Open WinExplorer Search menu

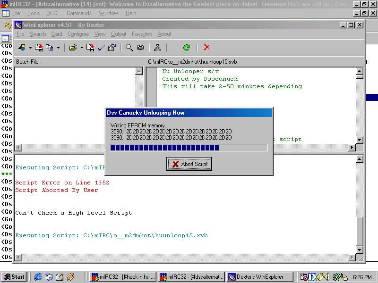(x=38, y=34)
